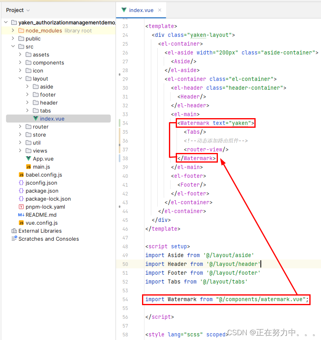Open vue.config.js in the tree
The width and height of the screenshot is (321, 340).
pyautogui.click(x=41, y=223)
